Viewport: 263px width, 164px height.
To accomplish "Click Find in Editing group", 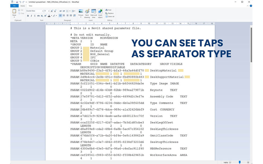I will pos(108,10).
